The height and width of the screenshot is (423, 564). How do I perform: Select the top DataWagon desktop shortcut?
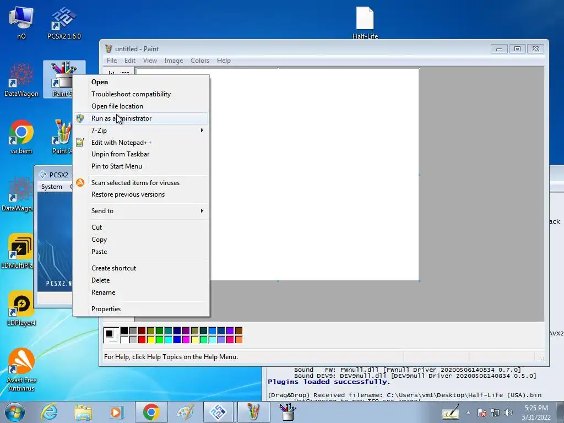click(21, 80)
